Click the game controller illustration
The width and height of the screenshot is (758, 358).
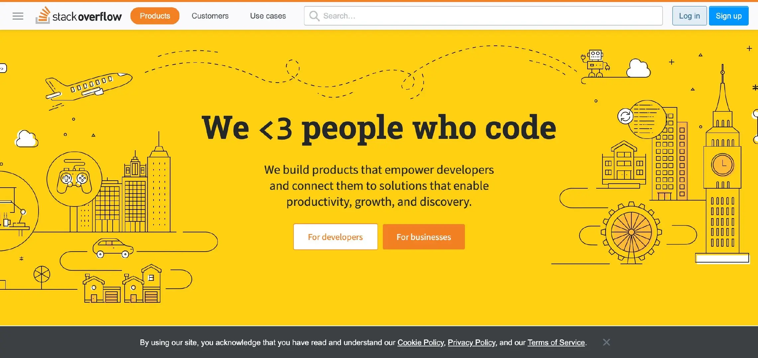point(74,181)
